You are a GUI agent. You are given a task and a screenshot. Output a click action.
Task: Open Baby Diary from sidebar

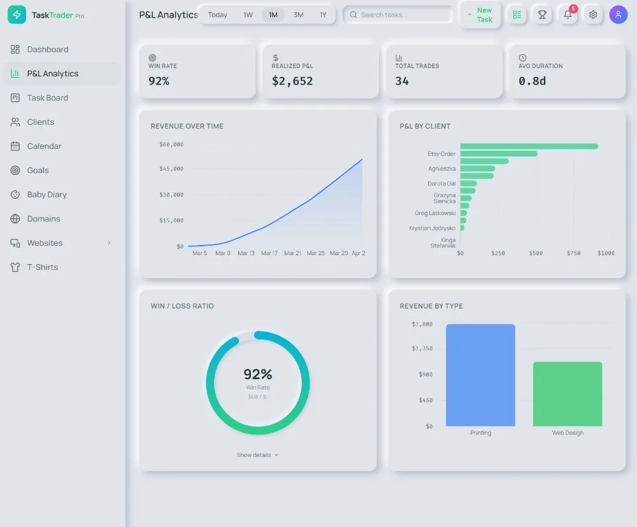[47, 195]
